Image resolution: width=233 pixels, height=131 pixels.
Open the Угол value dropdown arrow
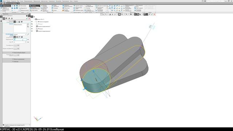(x=26, y=42)
